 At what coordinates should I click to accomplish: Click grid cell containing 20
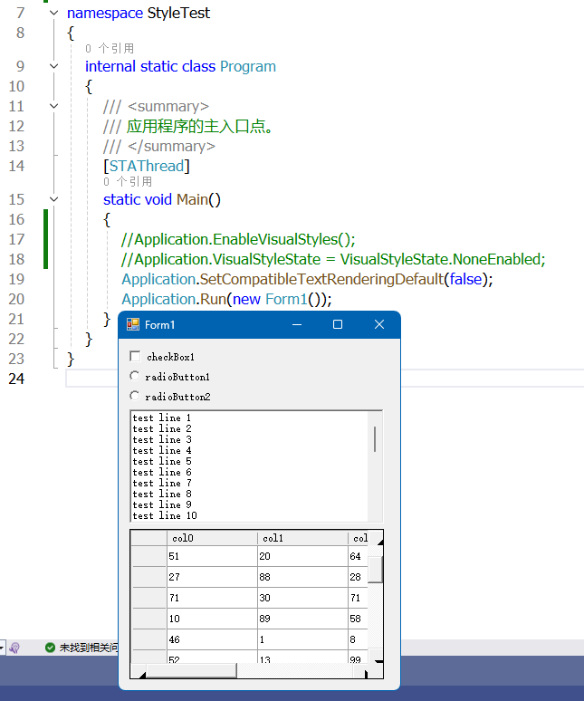[x=302, y=556]
